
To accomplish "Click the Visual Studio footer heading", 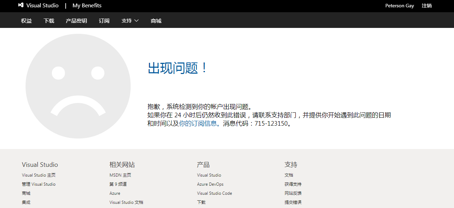I will [x=40, y=165].
